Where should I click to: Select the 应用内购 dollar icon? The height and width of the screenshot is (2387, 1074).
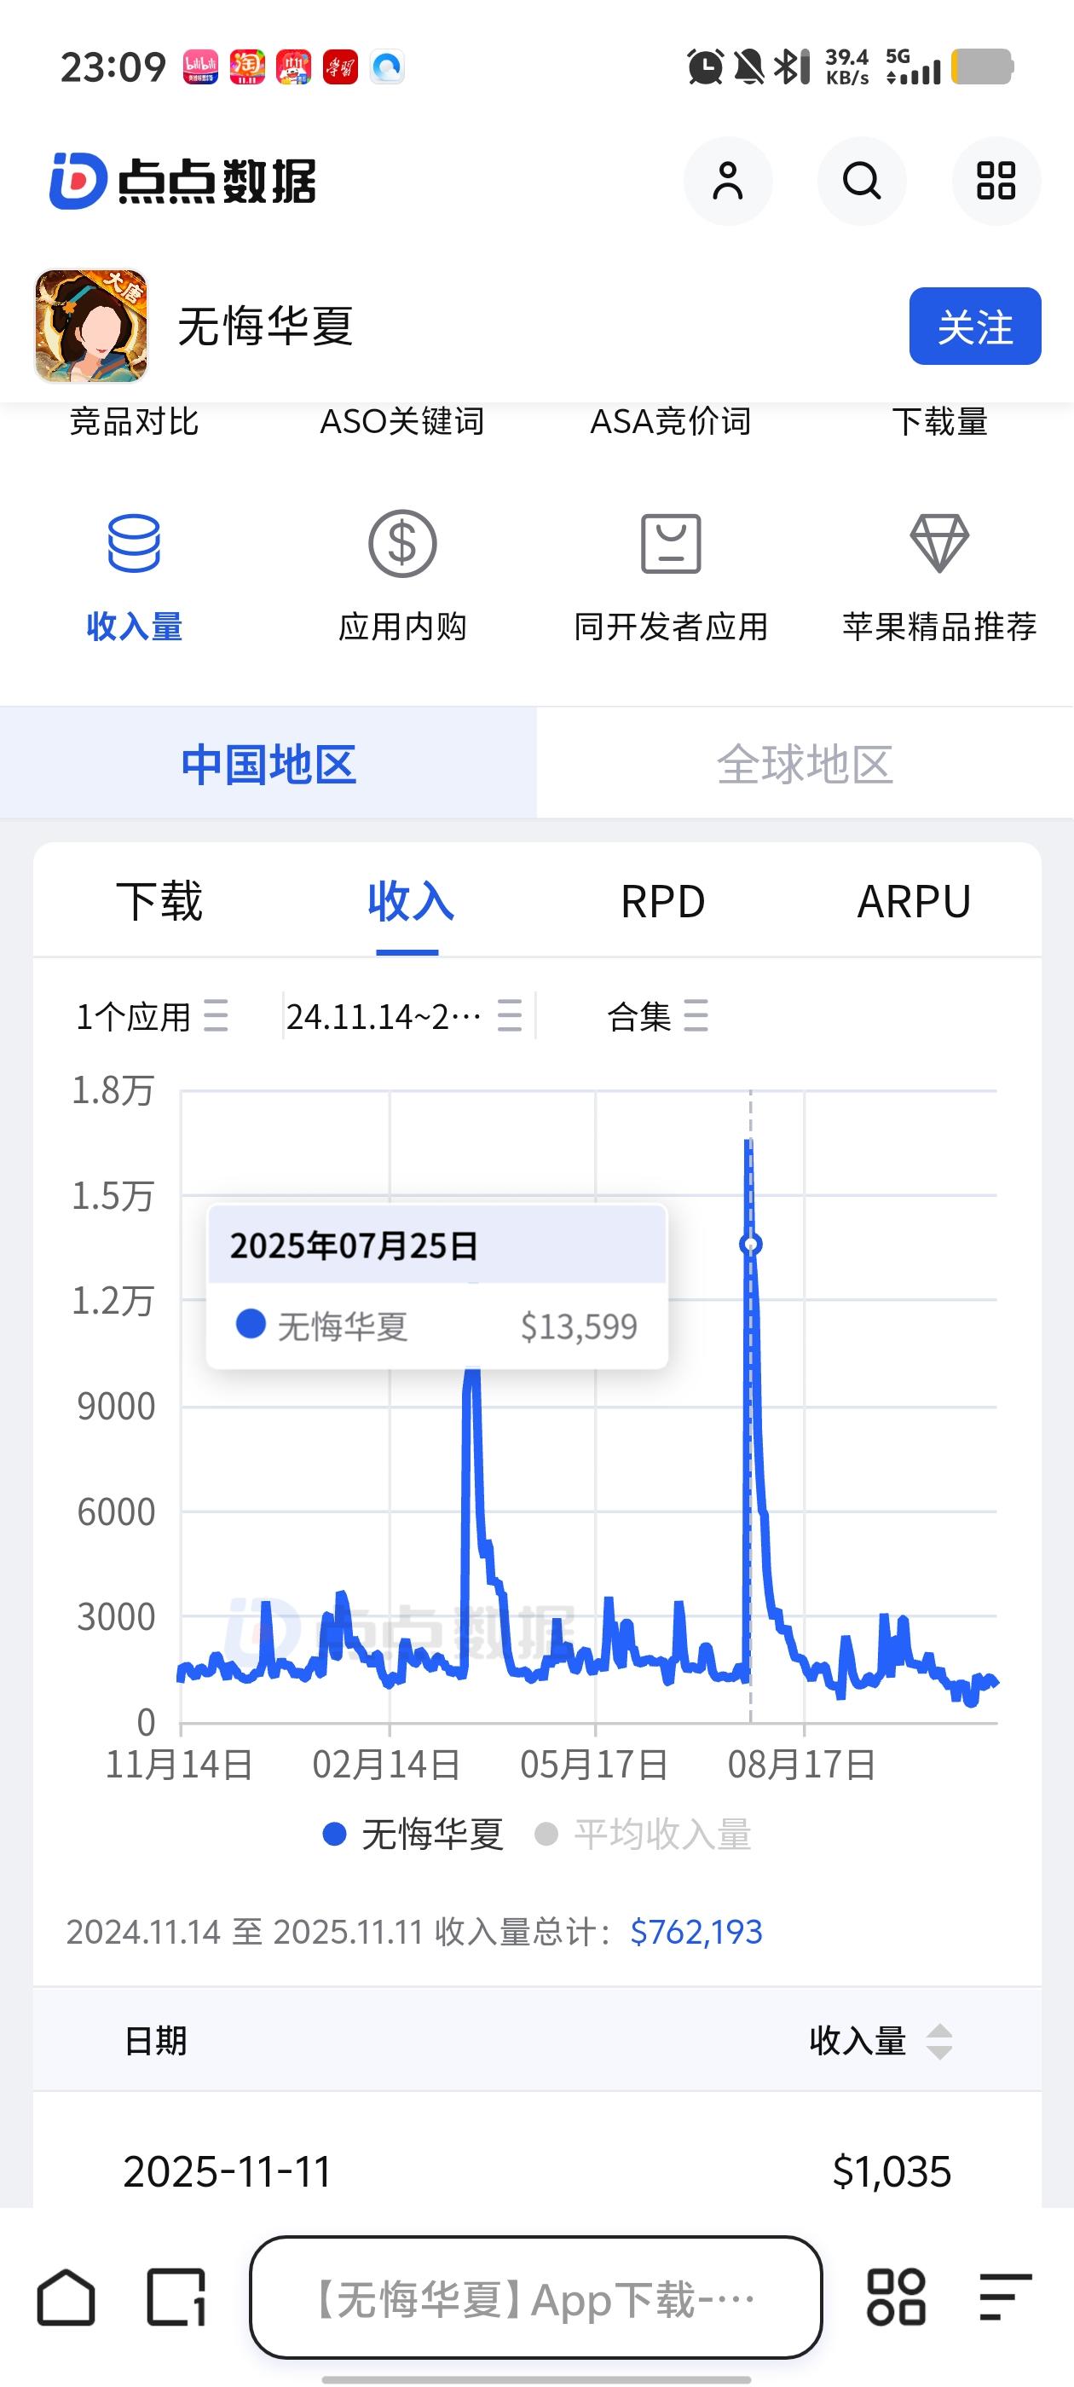tap(402, 543)
